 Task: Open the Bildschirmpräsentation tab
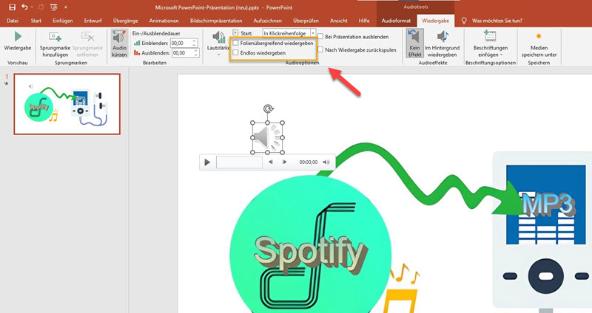(x=216, y=21)
